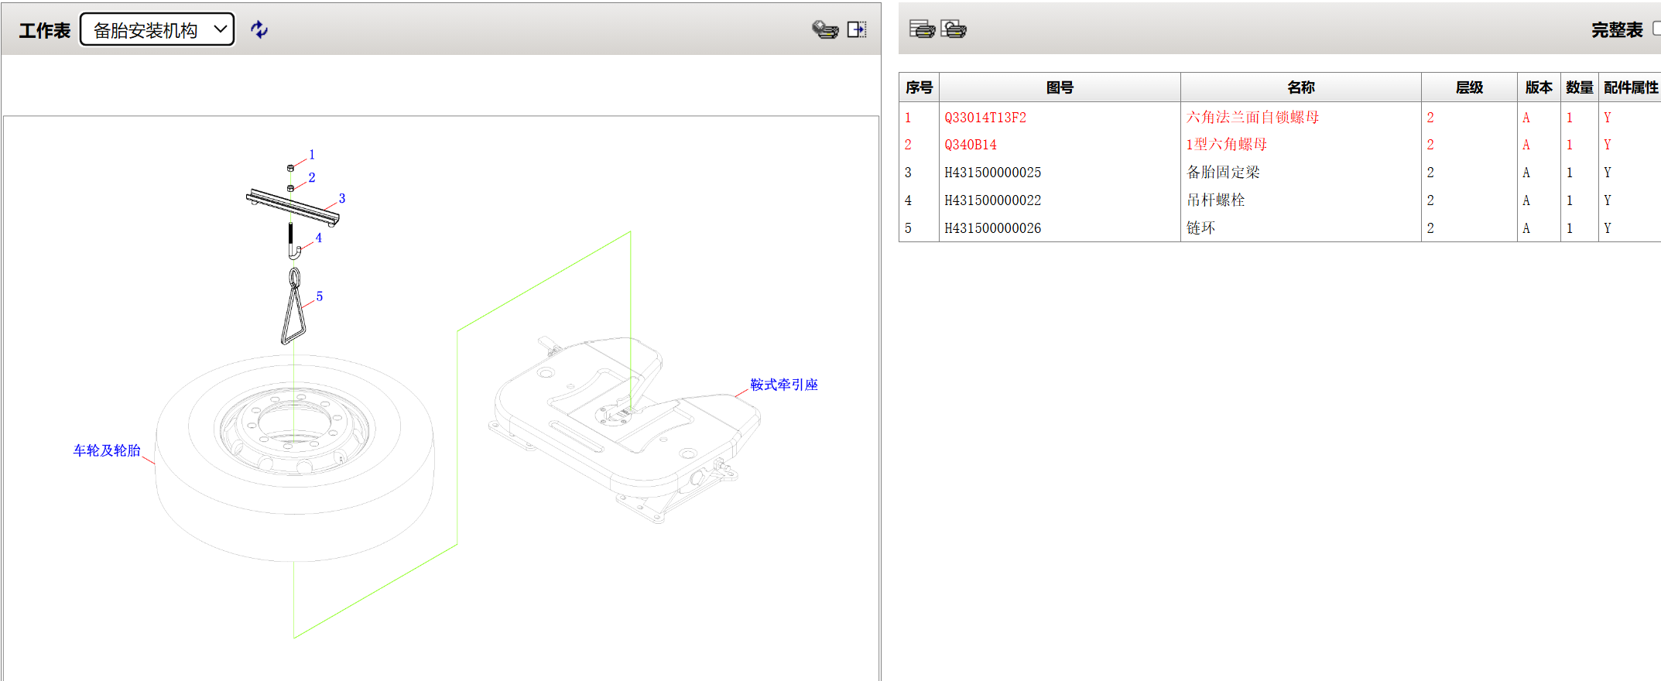Image resolution: width=1661 pixels, height=681 pixels.
Task: Click the print parts table icon
Action: click(x=921, y=29)
